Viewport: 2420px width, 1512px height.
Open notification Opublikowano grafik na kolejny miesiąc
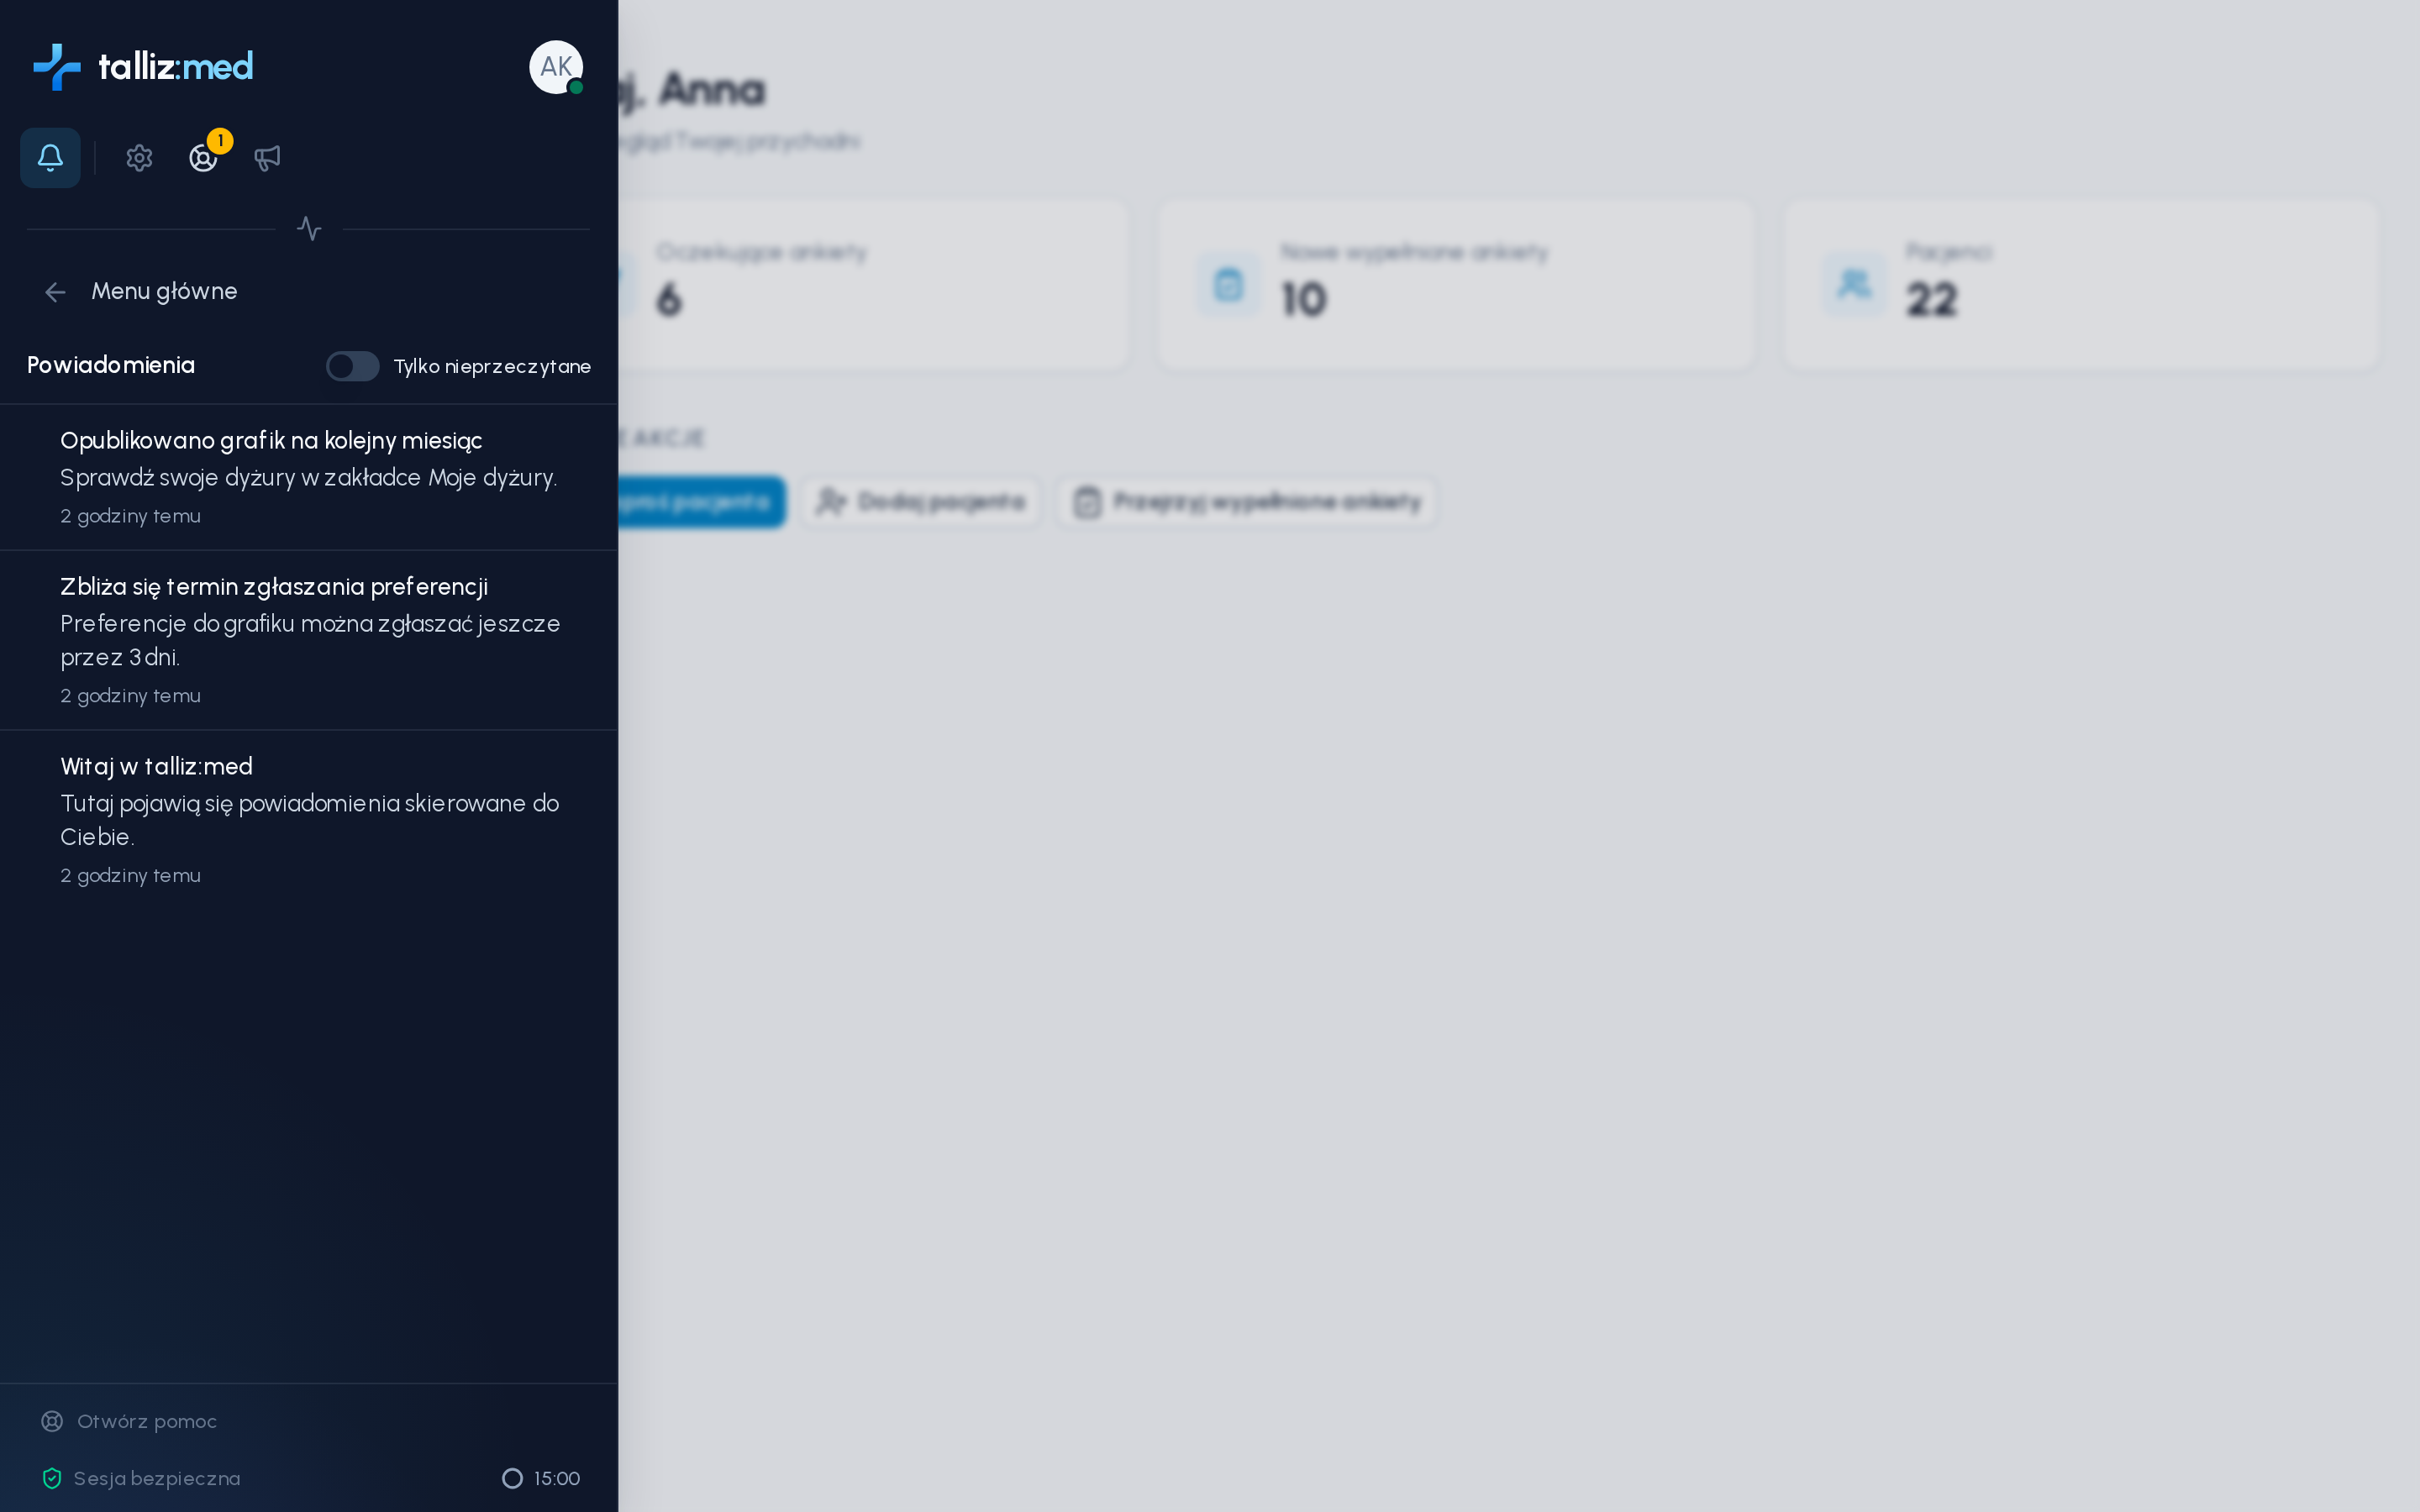coord(309,477)
